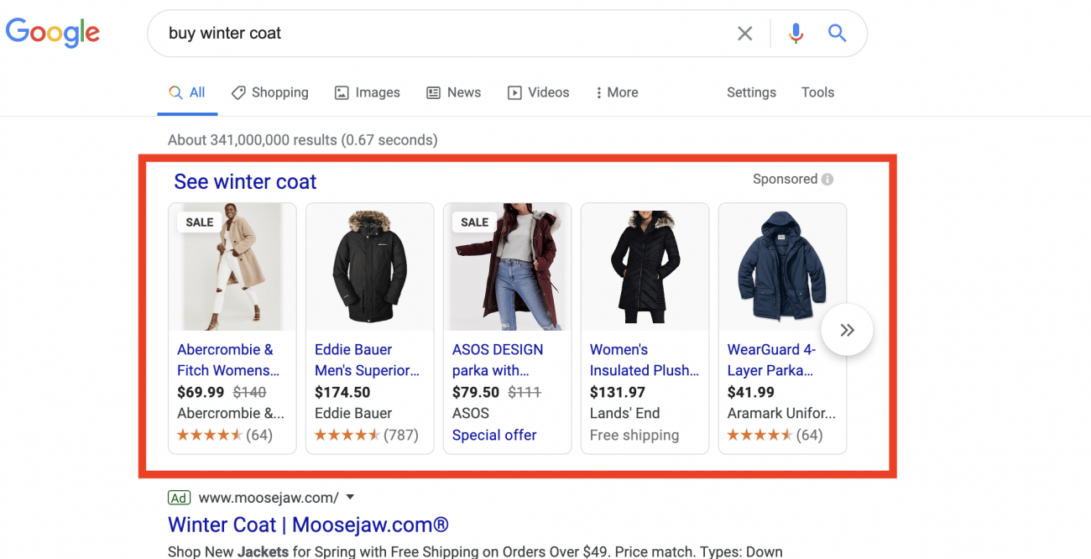Click the Lands' End seller name

(x=625, y=413)
